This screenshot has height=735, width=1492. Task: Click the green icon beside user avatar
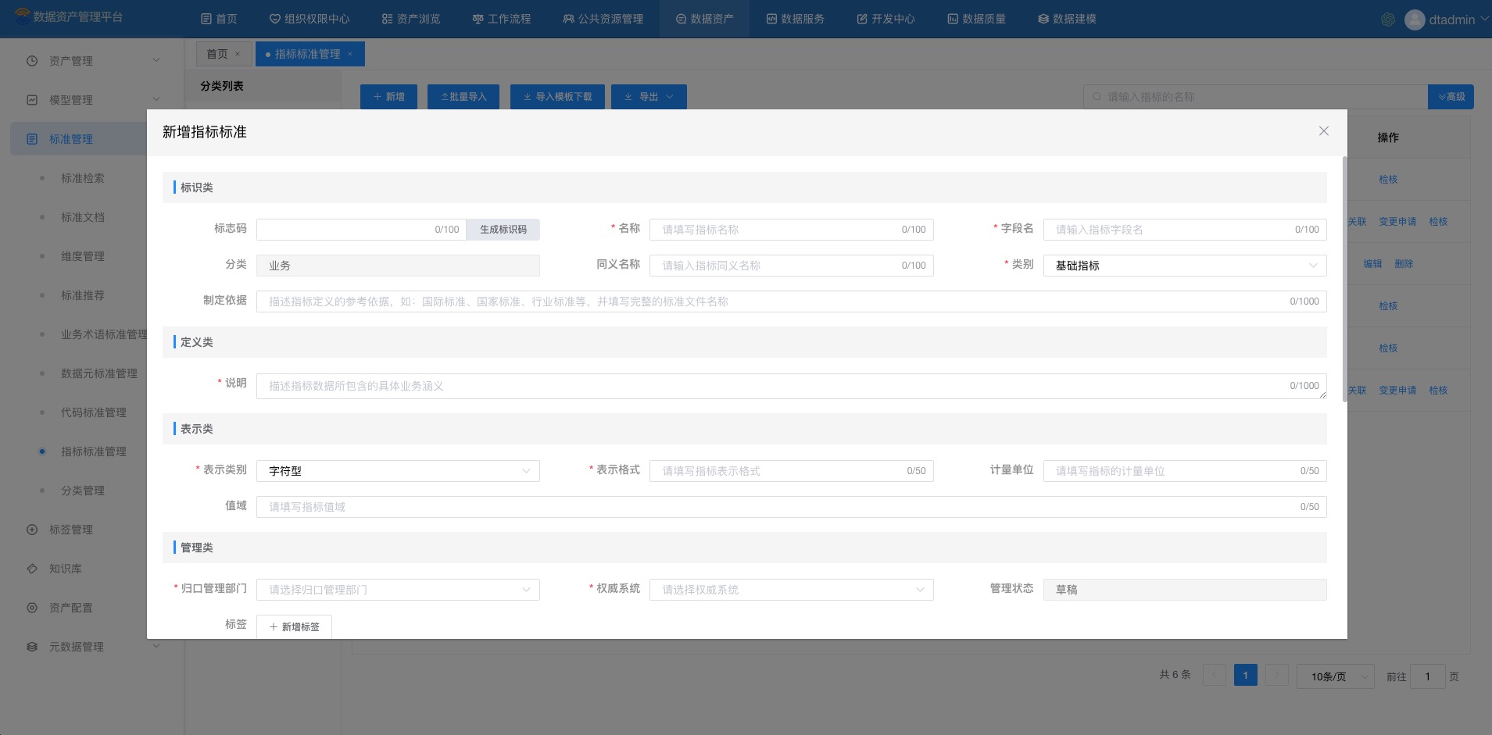click(1388, 20)
